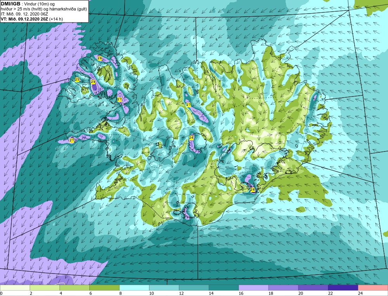The image size is (388, 296).
Task: Select the 4–6 m/s green legend swatch
Action: 74,287
